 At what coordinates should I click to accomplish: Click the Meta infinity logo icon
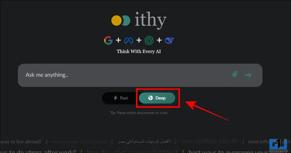129,41
